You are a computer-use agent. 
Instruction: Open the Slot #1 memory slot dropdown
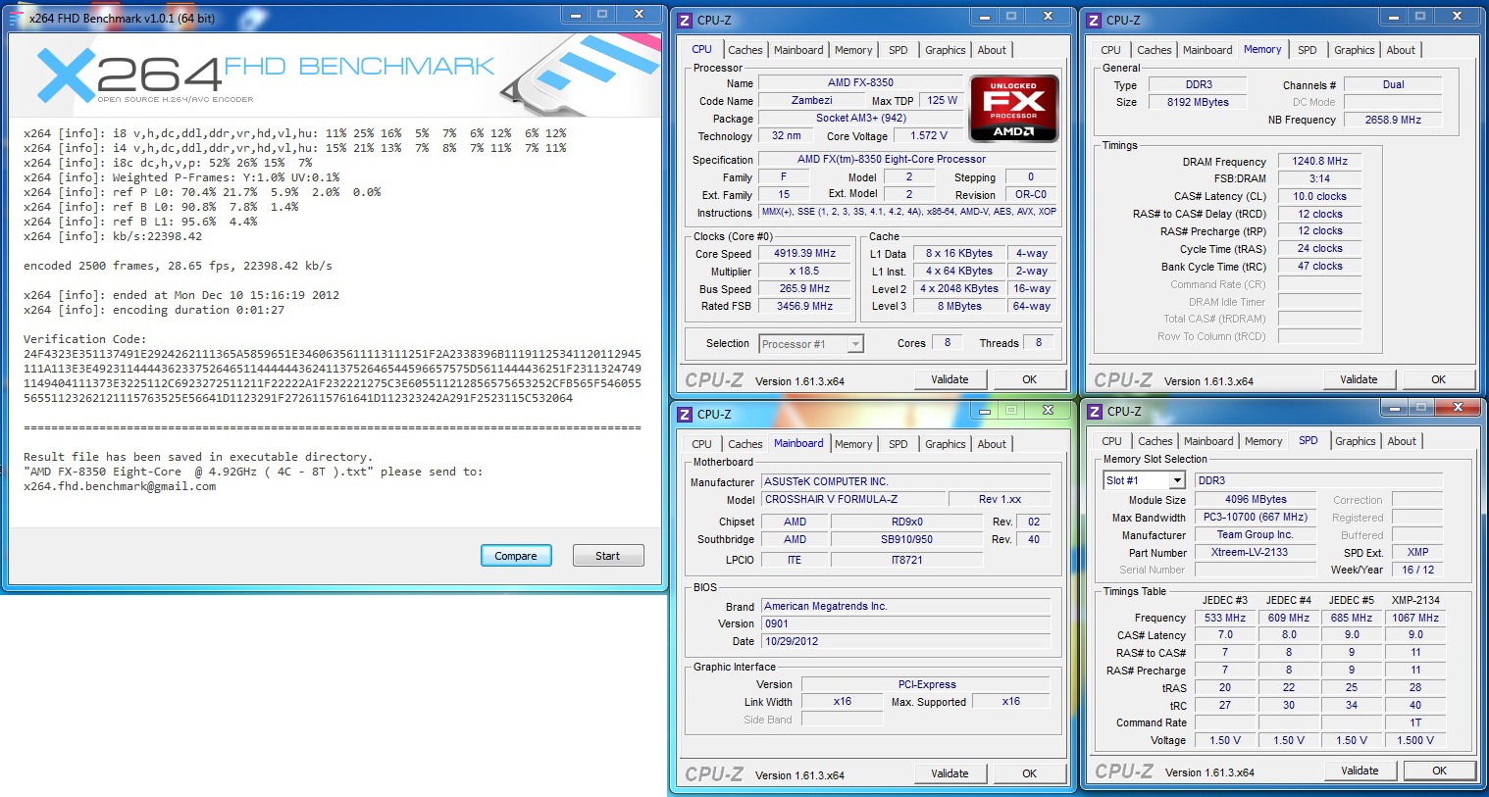pos(1145,480)
